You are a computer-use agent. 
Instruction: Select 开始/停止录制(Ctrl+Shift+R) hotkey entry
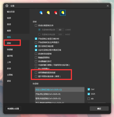[x=60, y=94]
